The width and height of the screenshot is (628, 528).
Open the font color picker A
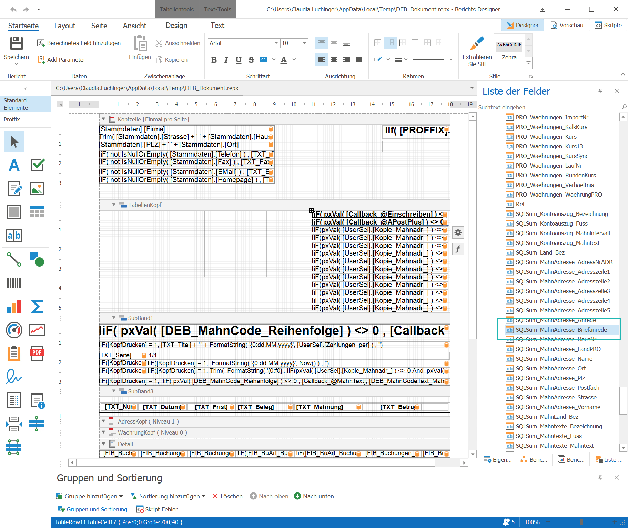pyautogui.click(x=284, y=60)
